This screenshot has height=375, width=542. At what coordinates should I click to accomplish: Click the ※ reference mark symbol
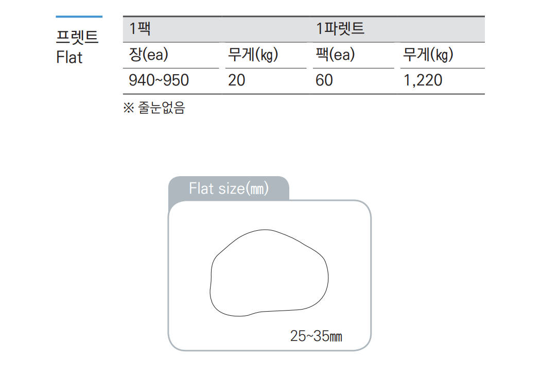[x=128, y=108]
